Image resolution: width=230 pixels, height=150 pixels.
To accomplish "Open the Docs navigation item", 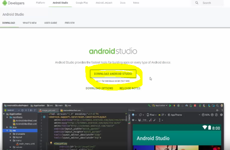I will point(122,3).
